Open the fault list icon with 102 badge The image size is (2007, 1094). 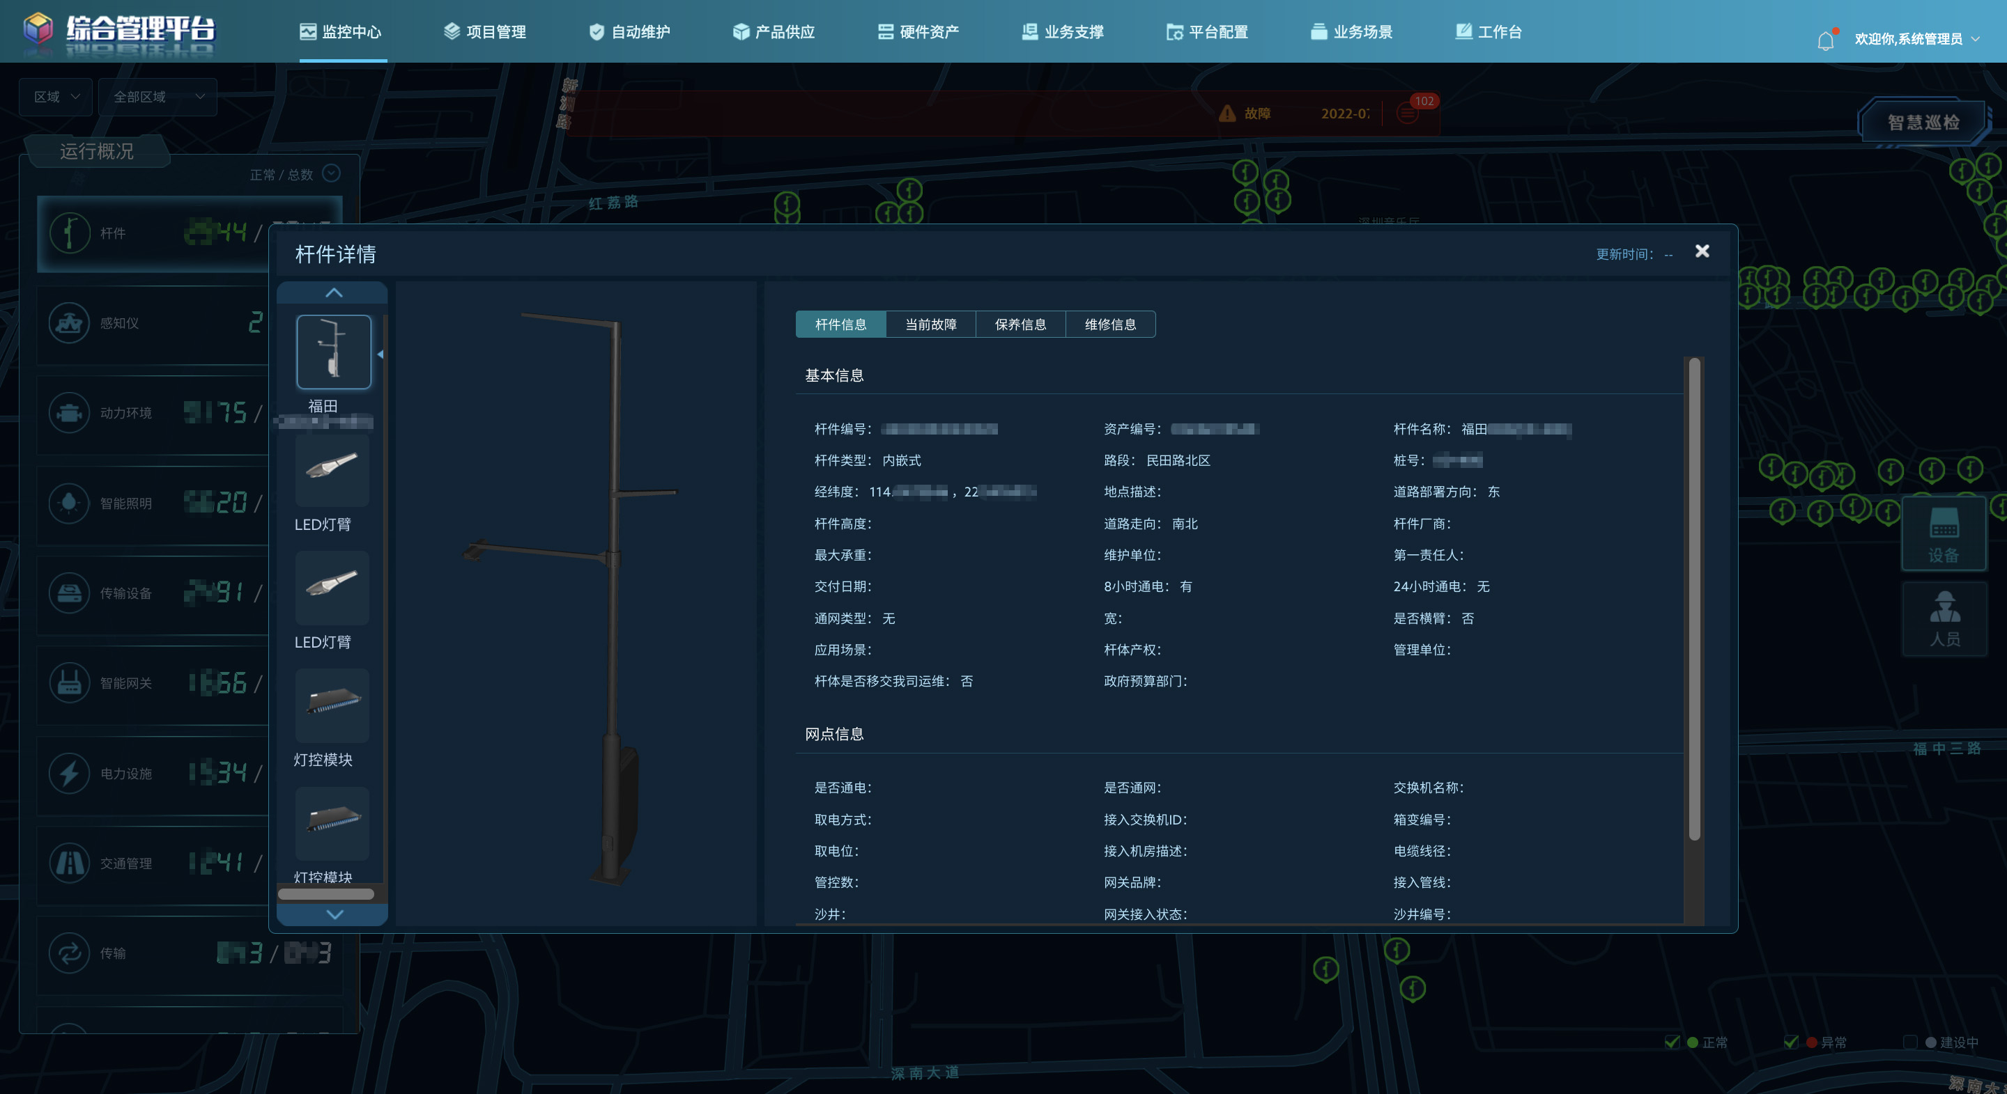(1407, 114)
